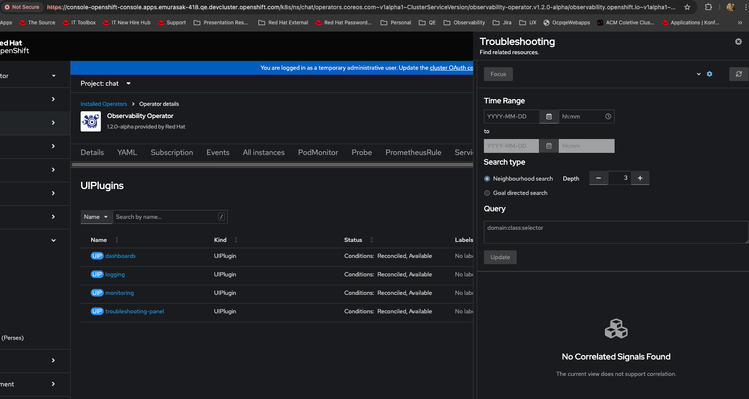Open the browser extensions puzzle icon
This screenshot has height=399, width=749.
pos(708,7)
